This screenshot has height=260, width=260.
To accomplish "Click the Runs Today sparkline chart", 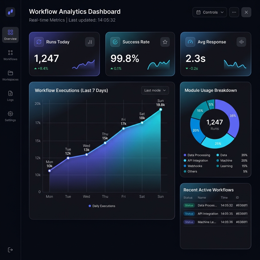I will click(83, 64).
